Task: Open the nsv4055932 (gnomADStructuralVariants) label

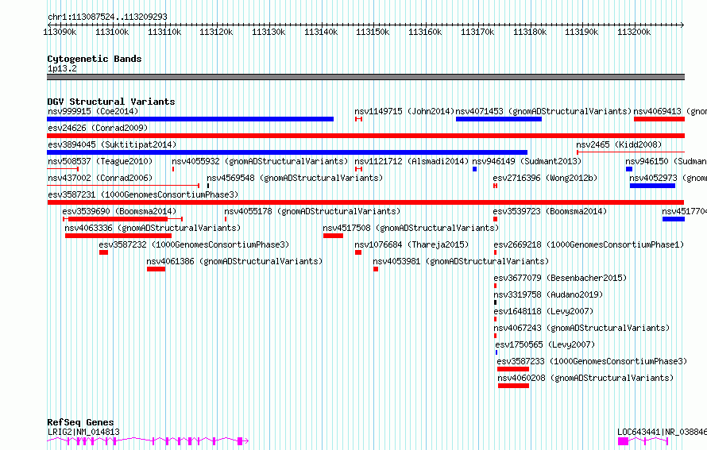Action: tap(261, 161)
